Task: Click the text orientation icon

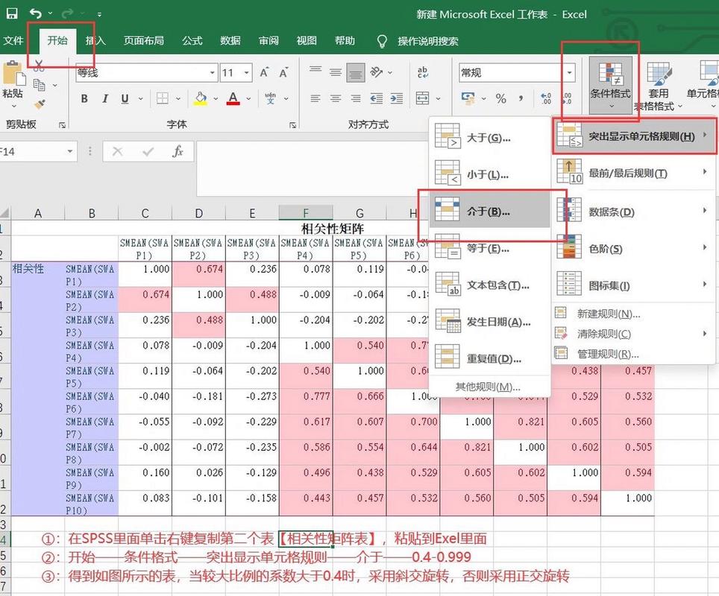Action: [x=377, y=72]
